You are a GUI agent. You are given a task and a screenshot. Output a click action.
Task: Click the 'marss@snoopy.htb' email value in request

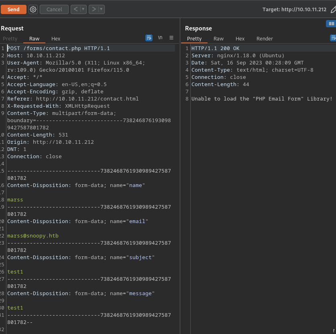pyautogui.click(x=33, y=236)
